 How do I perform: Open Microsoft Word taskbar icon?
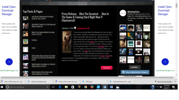pos(111,87)
